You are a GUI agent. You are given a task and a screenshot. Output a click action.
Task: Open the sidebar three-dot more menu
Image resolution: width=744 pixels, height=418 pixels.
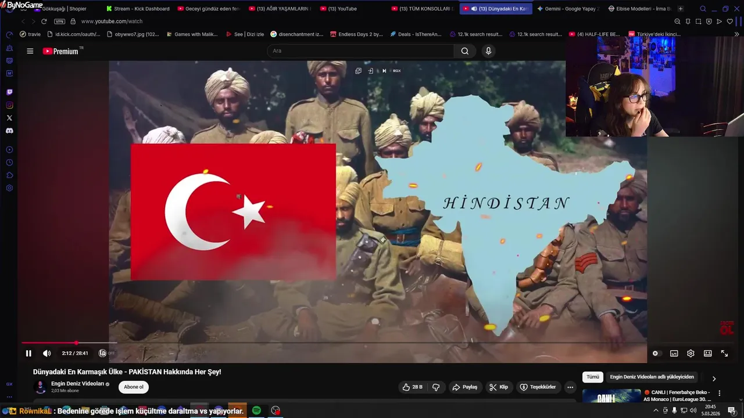pos(9,398)
